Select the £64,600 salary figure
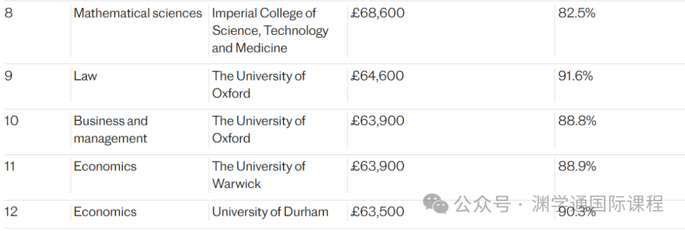Viewport: 685px width, 231px height. [x=377, y=76]
